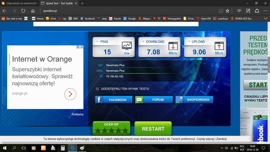The width and height of the screenshot is (270, 152).
Task: Open the Facebook bookmark in favorites bar
Action: coord(88,19)
